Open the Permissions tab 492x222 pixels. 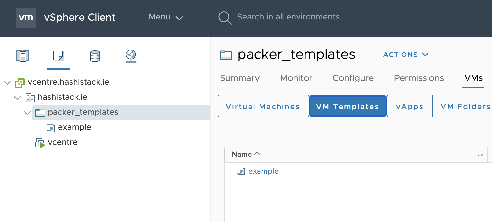pos(419,78)
